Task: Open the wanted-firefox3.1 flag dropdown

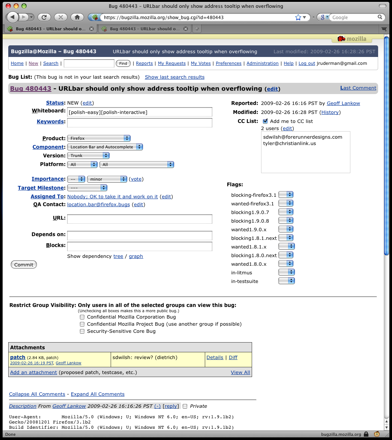Action: pos(285,203)
